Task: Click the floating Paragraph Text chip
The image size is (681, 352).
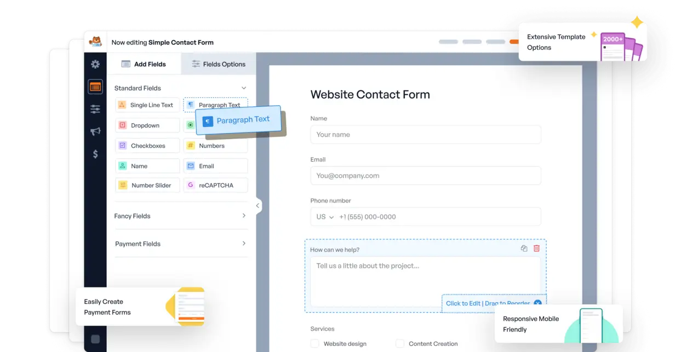Action: [238, 120]
